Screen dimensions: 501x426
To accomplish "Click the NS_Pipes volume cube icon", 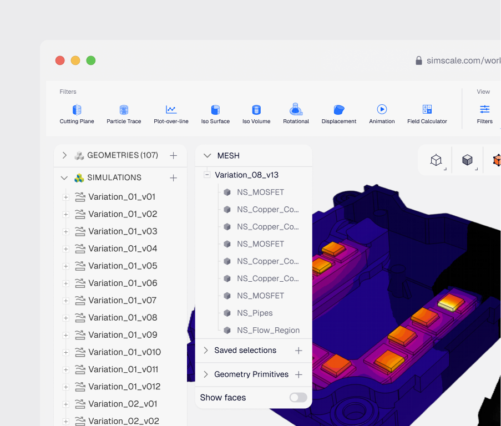I will pos(227,313).
